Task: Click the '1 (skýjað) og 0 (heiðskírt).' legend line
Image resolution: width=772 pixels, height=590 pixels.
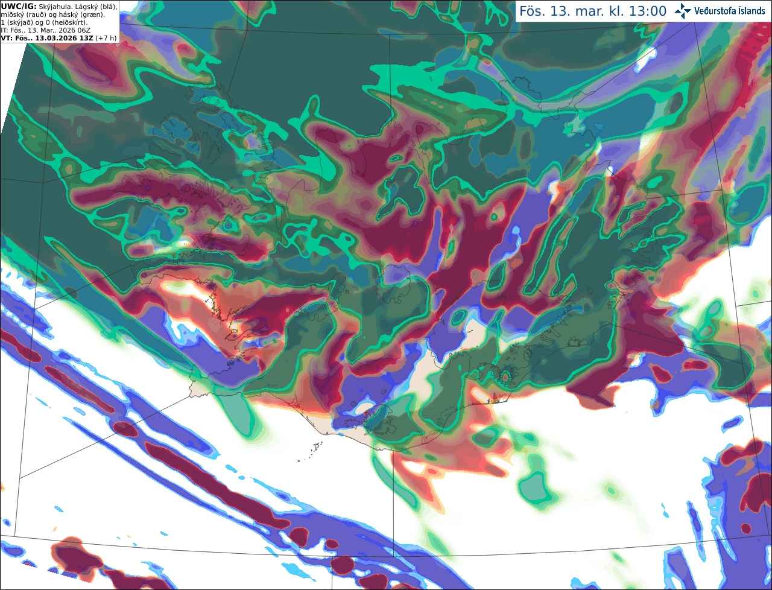Action: tap(44, 22)
